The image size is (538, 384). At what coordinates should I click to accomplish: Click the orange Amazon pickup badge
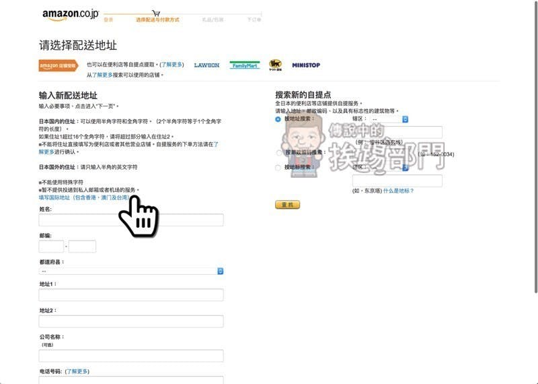tap(59, 65)
